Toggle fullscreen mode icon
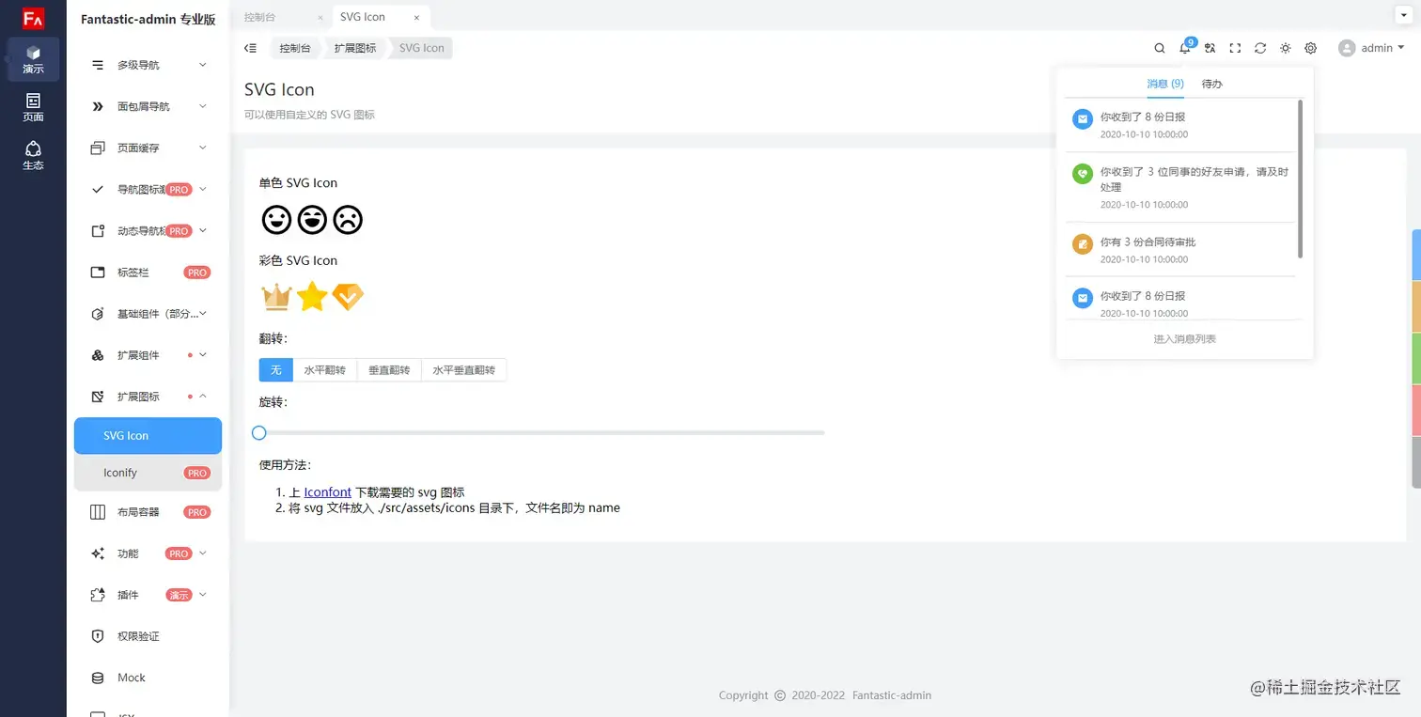Screen dimensions: 1421x717 pos(1235,48)
